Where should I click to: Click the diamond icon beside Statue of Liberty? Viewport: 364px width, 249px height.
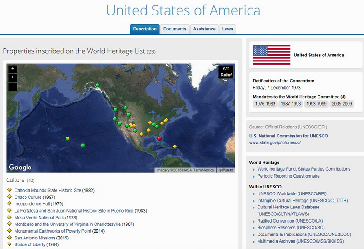(x=10, y=244)
